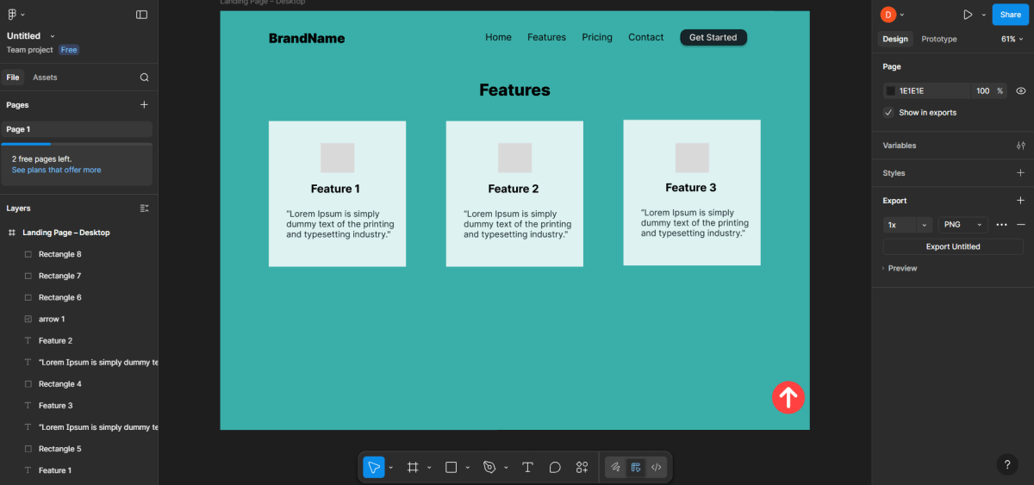Select the Rectangle shape tool
The height and width of the screenshot is (485, 1034).
click(x=451, y=467)
